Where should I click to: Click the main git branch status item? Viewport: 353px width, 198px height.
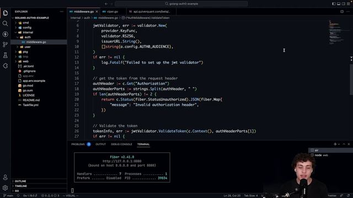click(x=9, y=196)
